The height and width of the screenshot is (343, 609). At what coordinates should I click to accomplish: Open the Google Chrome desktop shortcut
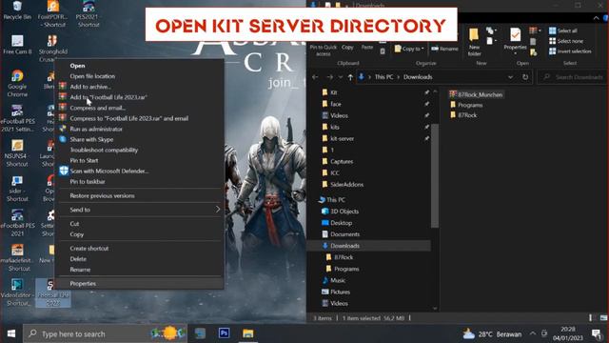pyautogui.click(x=17, y=83)
